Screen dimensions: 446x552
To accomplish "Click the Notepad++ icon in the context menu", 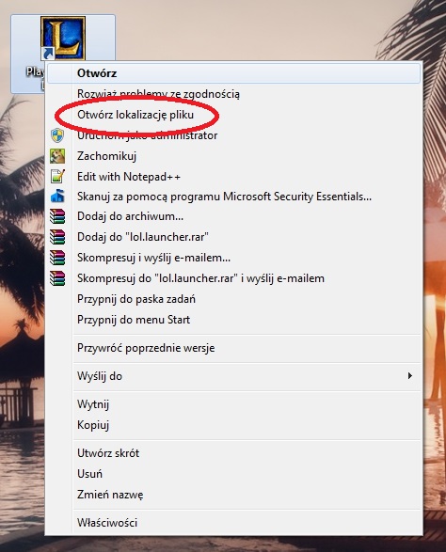I will coord(57,177).
